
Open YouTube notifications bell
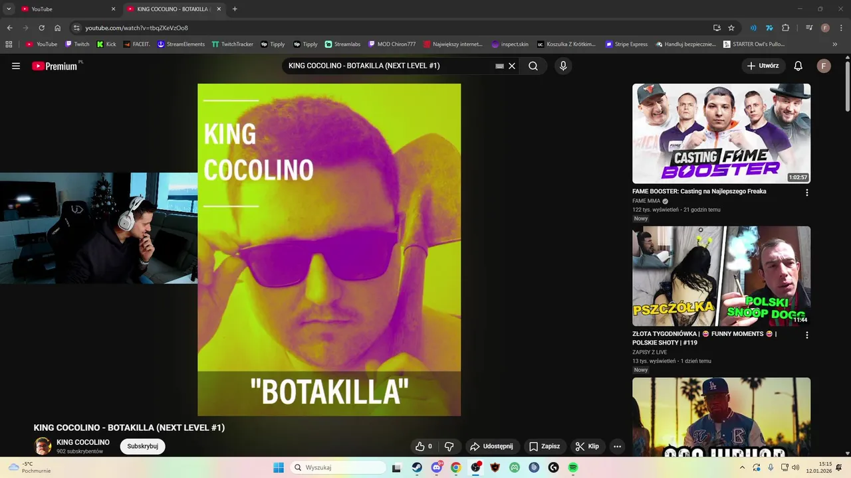(x=798, y=66)
